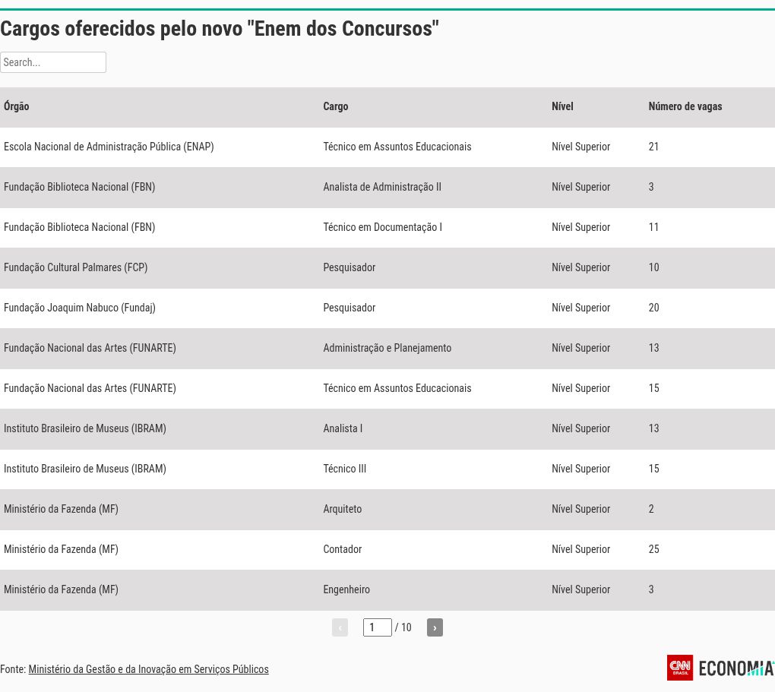The height and width of the screenshot is (692, 775).
Task: Click the Search field
Action: 53,62
